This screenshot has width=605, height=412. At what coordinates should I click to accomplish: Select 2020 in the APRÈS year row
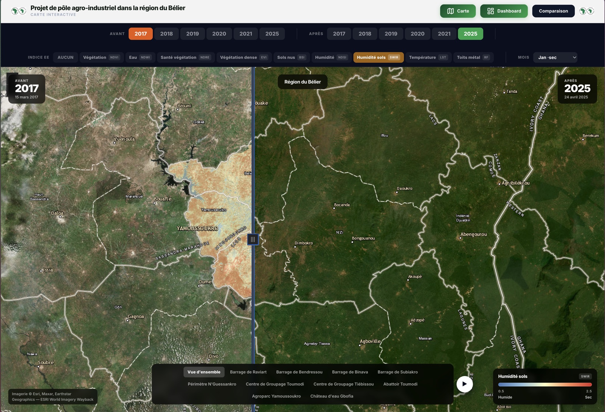coord(417,34)
